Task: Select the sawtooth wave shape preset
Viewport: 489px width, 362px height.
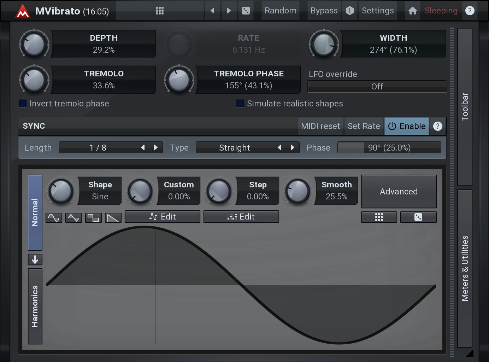Action: click(x=113, y=218)
